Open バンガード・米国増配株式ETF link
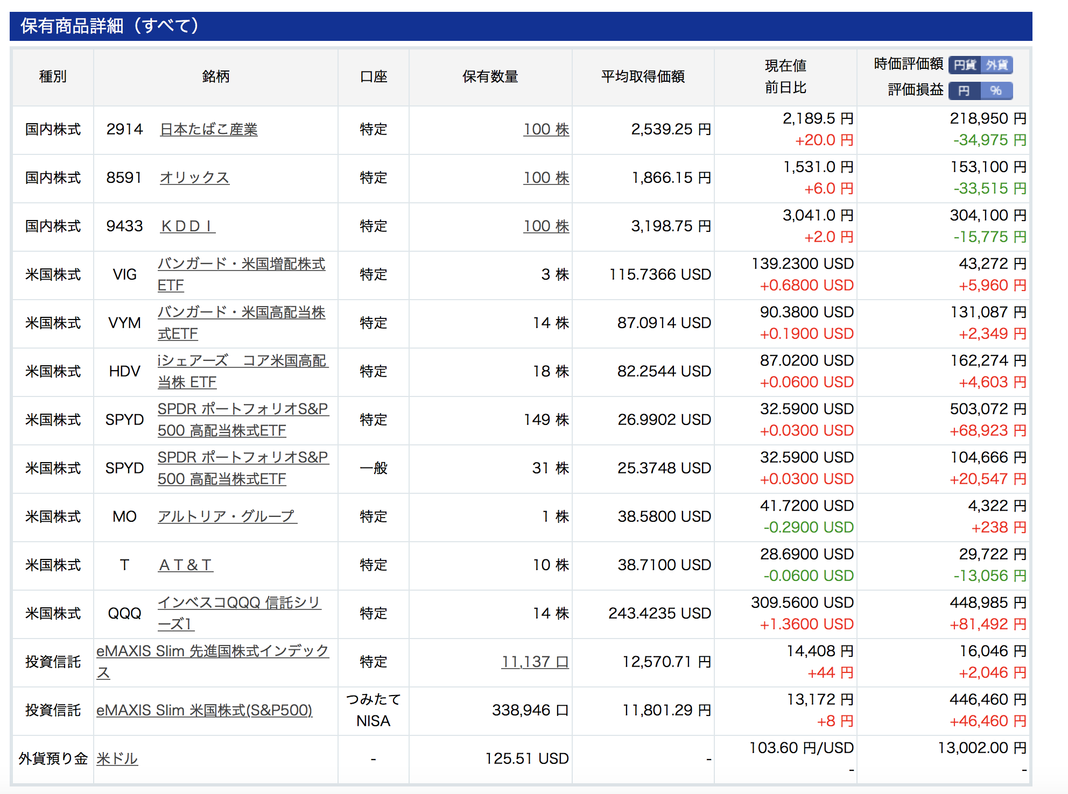The width and height of the screenshot is (1068, 794). click(241, 274)
